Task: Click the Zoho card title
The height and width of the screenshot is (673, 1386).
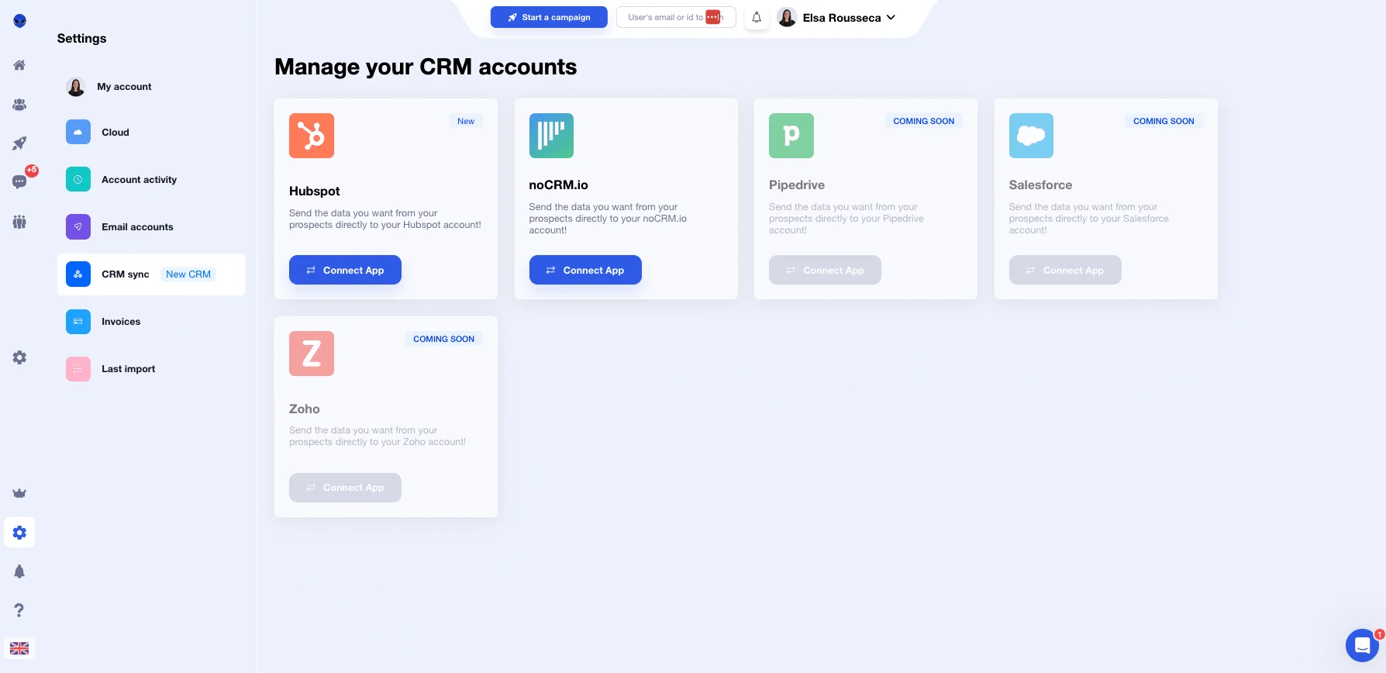Action: coord(305,409)
